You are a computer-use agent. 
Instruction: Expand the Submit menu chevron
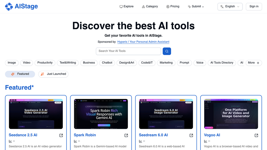[203, 7]
